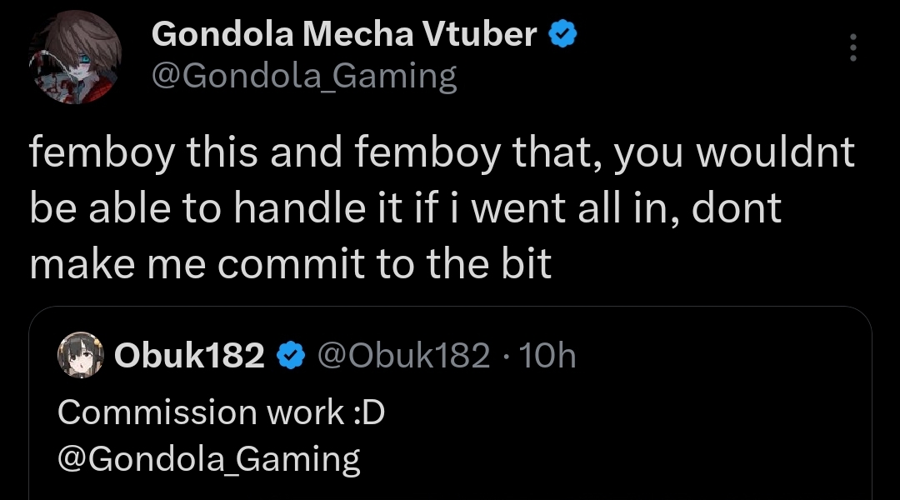Viewport: 900px width, 500px height.
Task: Open the three-dot more options menu
Action: pos(852,48)
